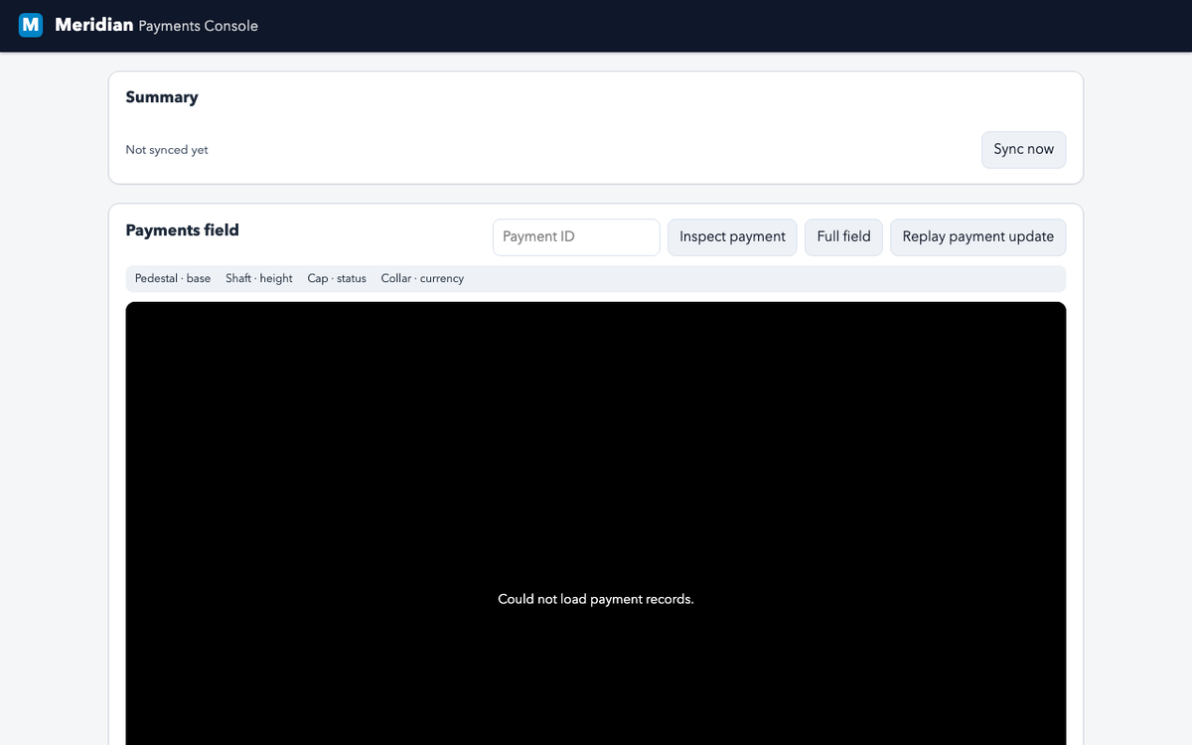This screenshot has height=745, width=1192.
Task: Click Inspect payment button
Action: click(x=732, y=237)
